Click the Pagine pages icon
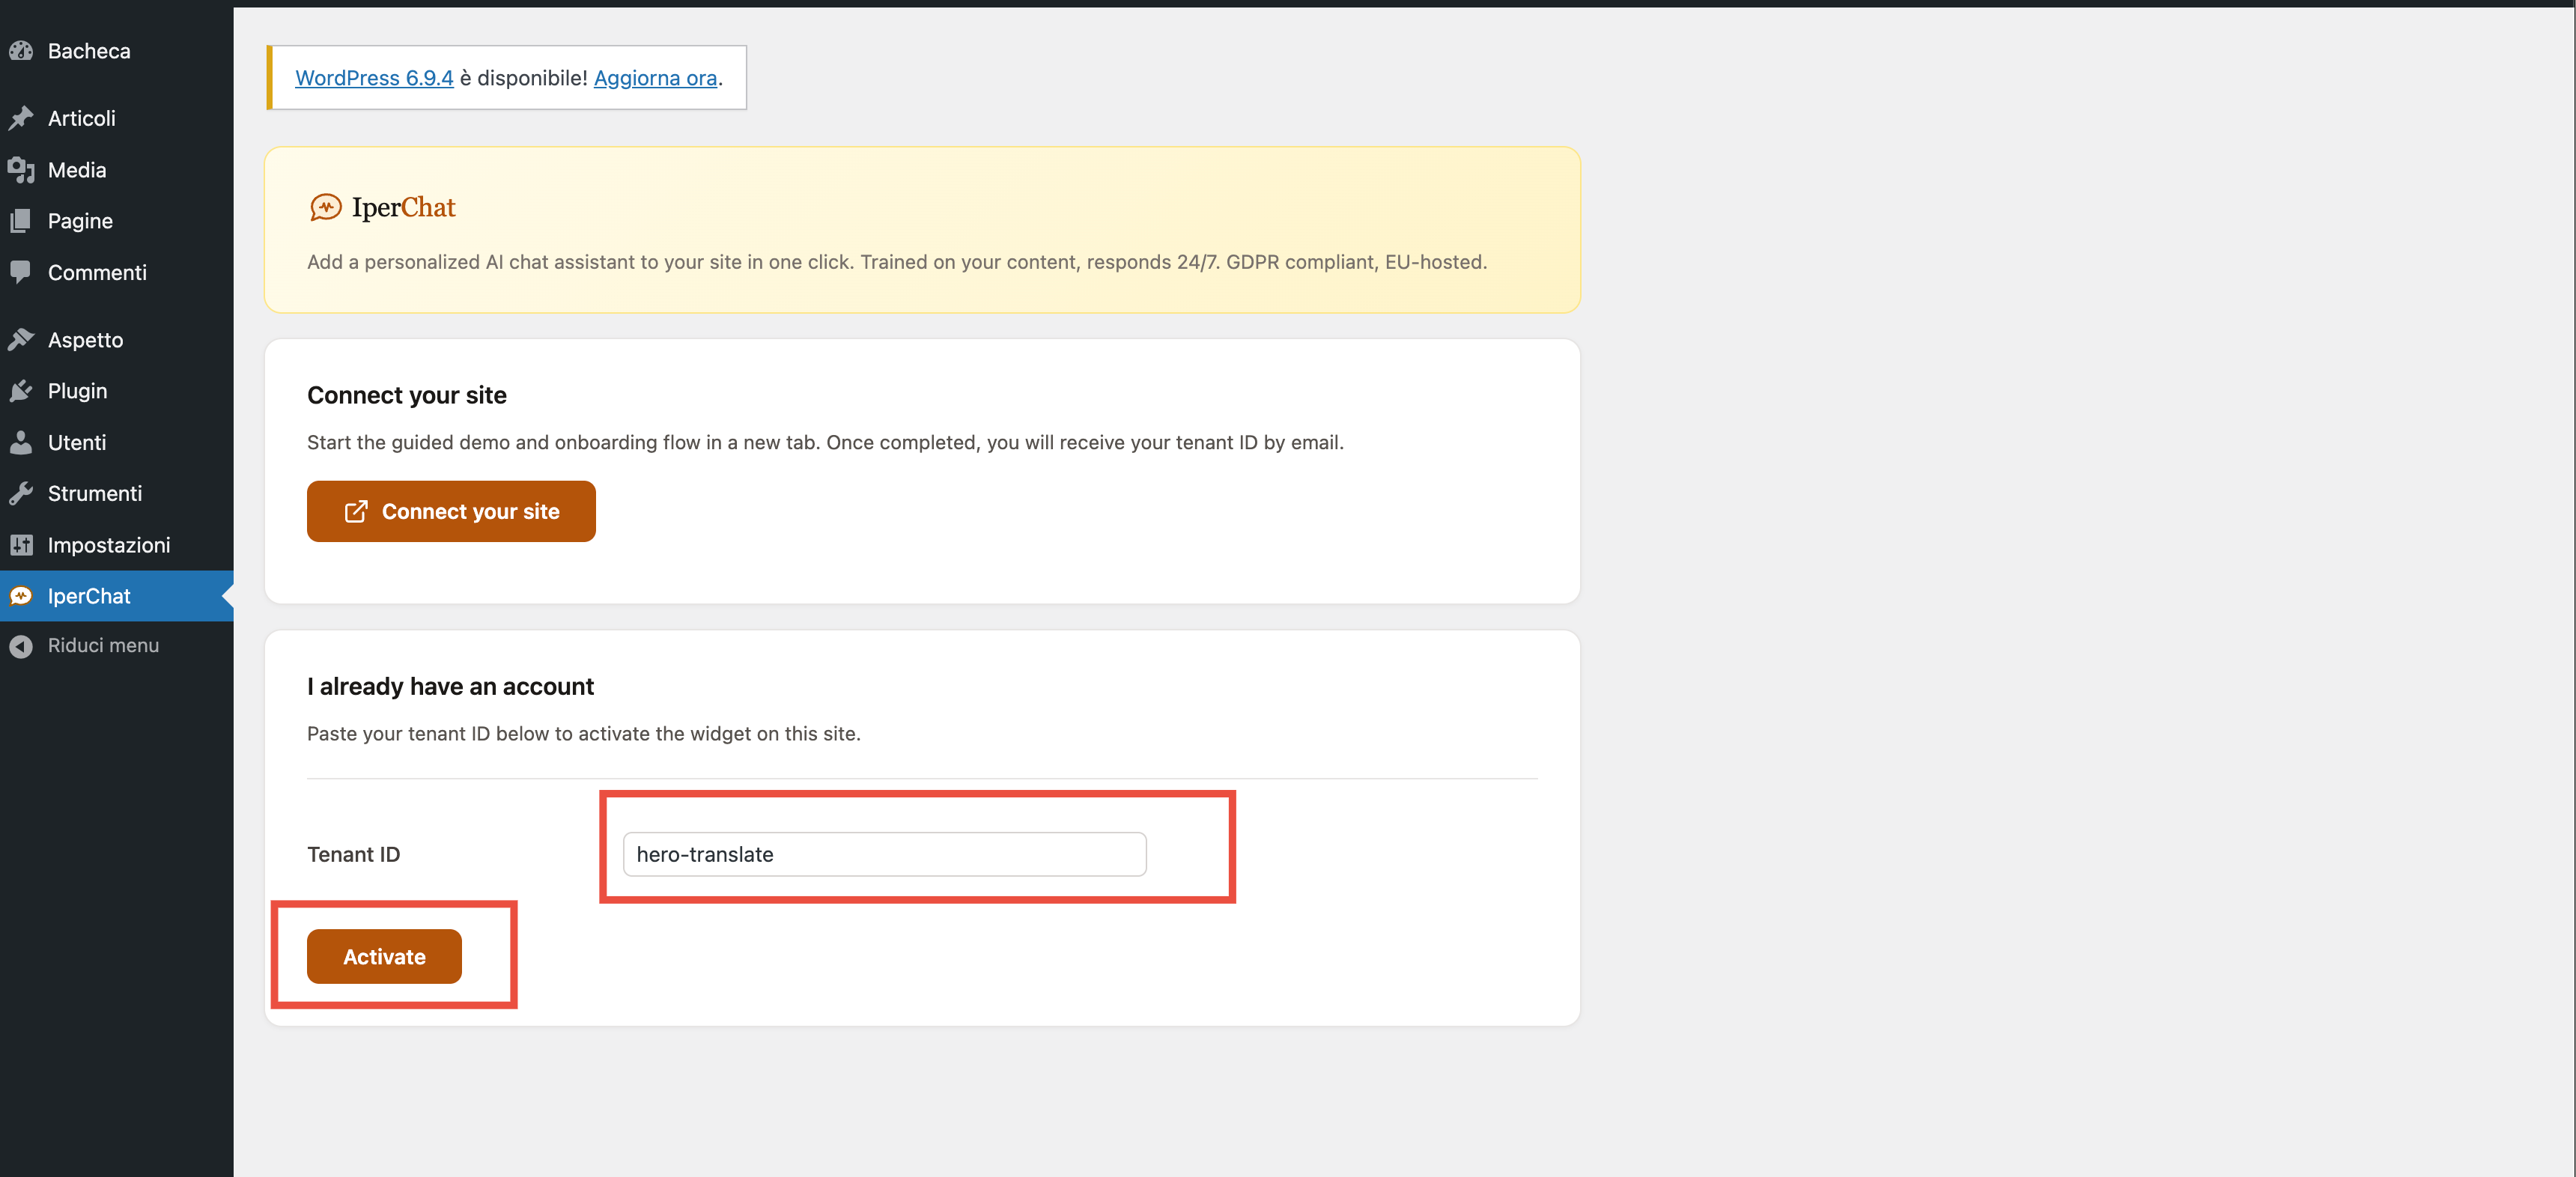 tap(22, 220)
